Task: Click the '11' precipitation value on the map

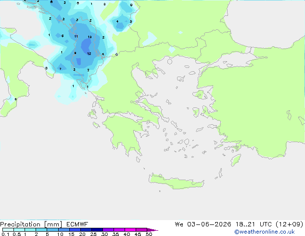Action: pos(76,37)
